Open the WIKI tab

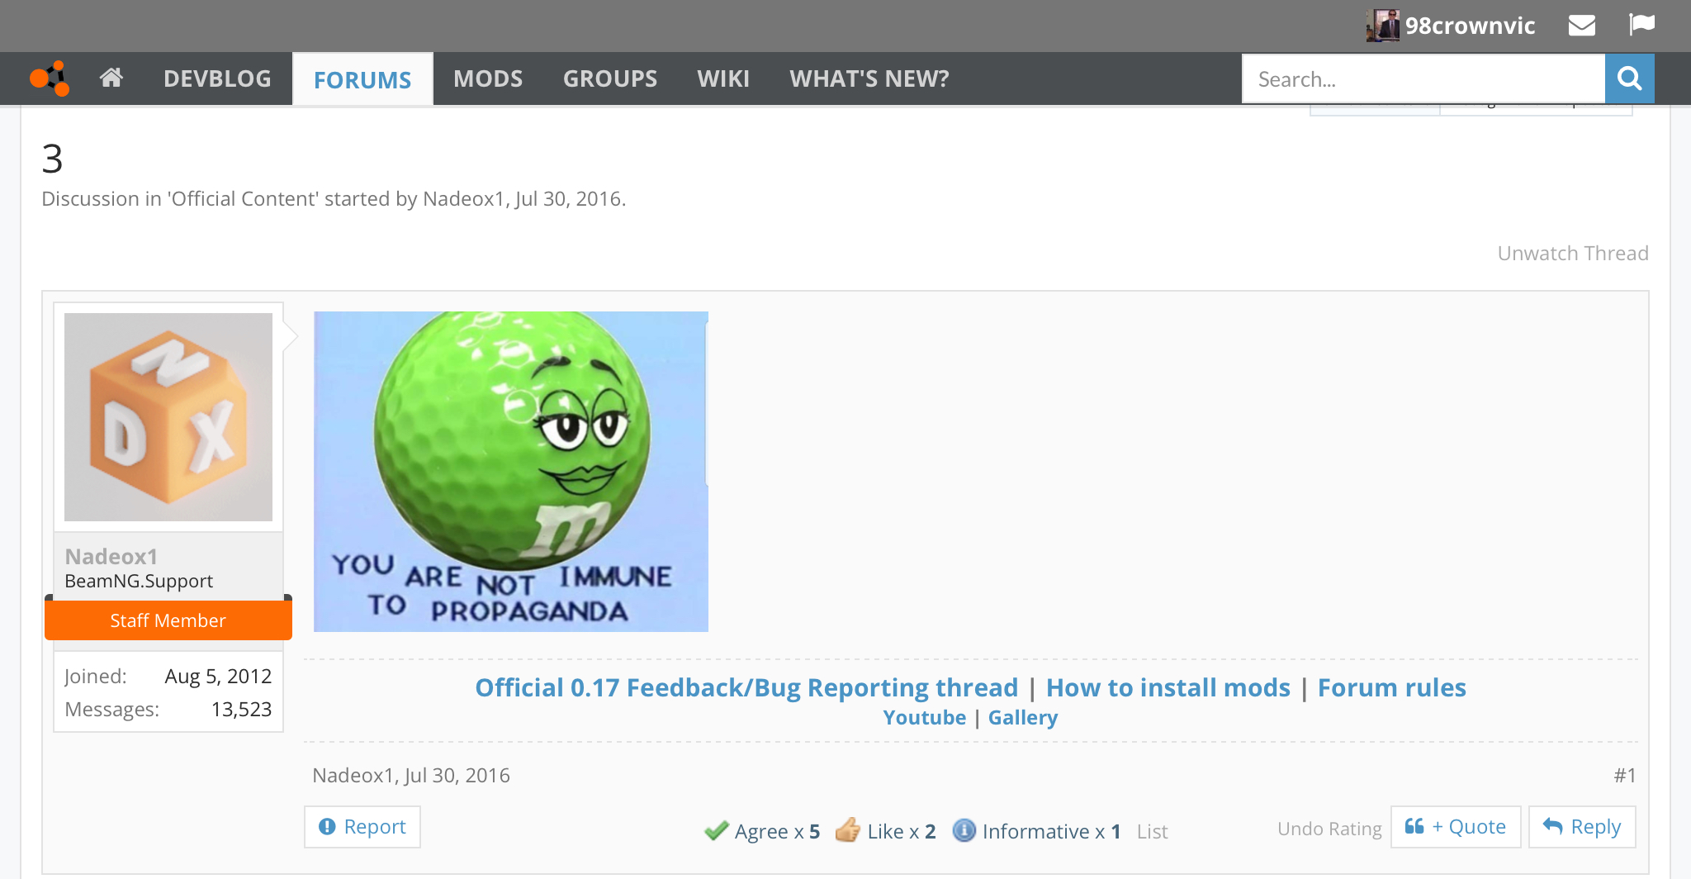point(723,78)
